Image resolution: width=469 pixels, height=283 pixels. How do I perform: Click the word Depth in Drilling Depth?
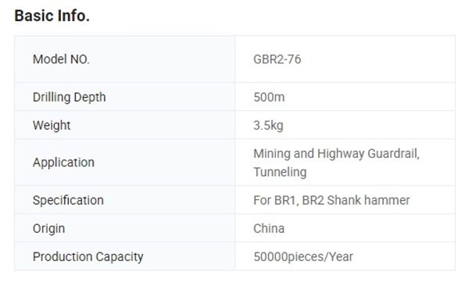[90, 98]
